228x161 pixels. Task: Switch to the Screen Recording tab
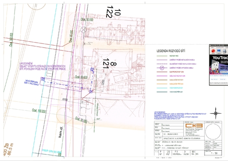[x=220, y=47]
